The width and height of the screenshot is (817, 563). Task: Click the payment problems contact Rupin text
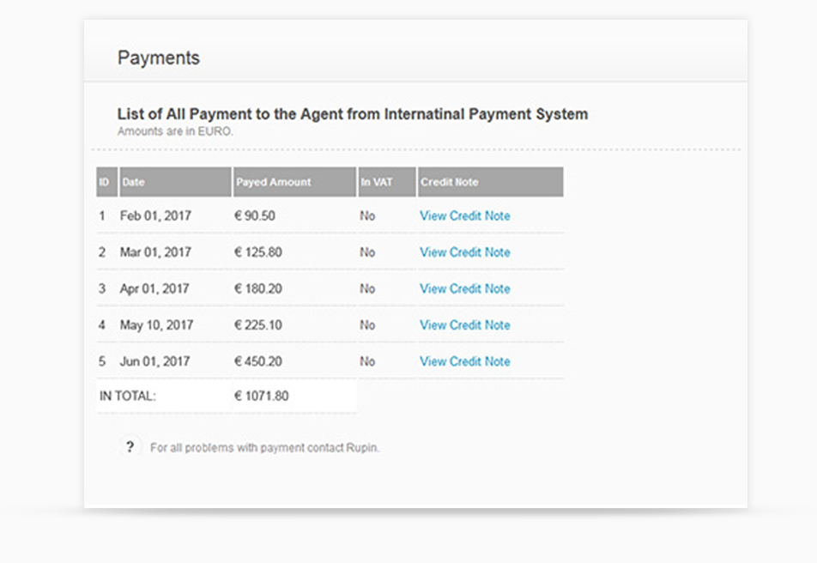point(264,448)
